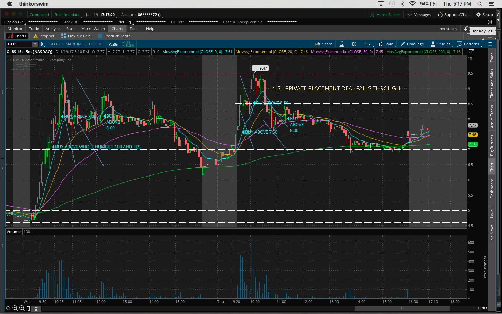Open the 5m timeframe dropdown
The height and width of the screenshot is (314, 502).
click(367, 44)
